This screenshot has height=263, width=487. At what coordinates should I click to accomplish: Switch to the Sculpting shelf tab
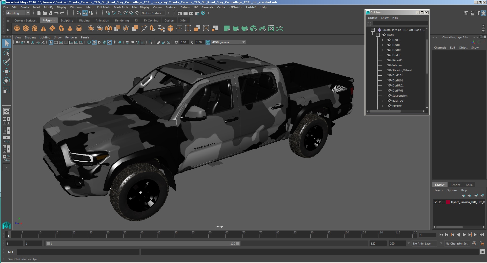tap(67, 20)
